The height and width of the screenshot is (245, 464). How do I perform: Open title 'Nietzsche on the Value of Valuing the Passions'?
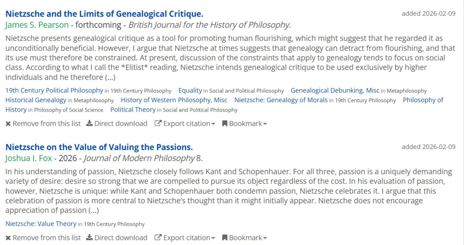pos(99,147)
